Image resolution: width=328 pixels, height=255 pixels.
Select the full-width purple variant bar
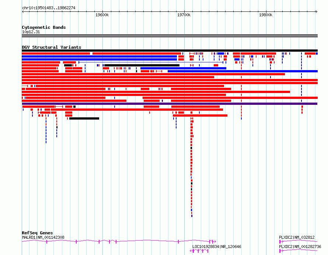point(170,104)
